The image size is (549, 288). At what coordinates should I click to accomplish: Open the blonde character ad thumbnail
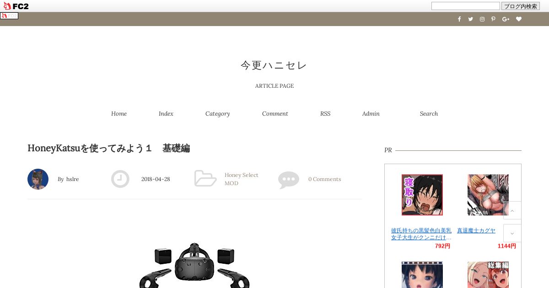click(488, 195)
